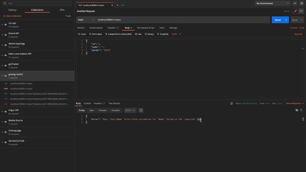Collapse the golang-restful collection arrow
The height and width of the screenshot is (172, 306).
coord(2,76)
